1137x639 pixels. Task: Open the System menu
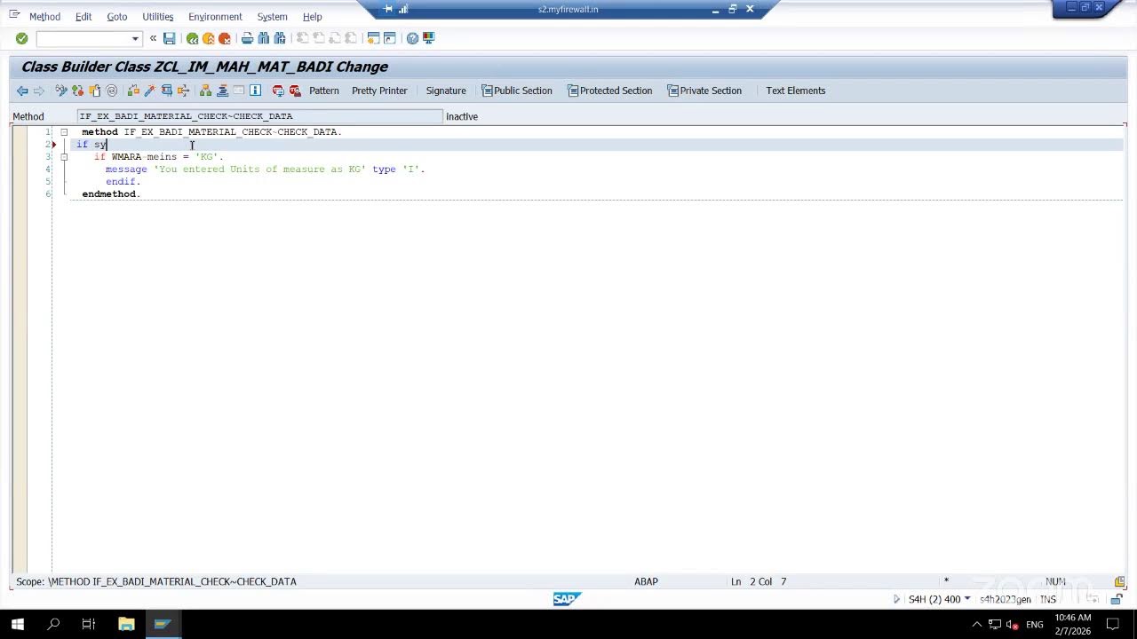[272, 17]
